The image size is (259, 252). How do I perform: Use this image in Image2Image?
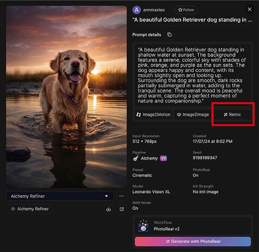coord(193,114)
